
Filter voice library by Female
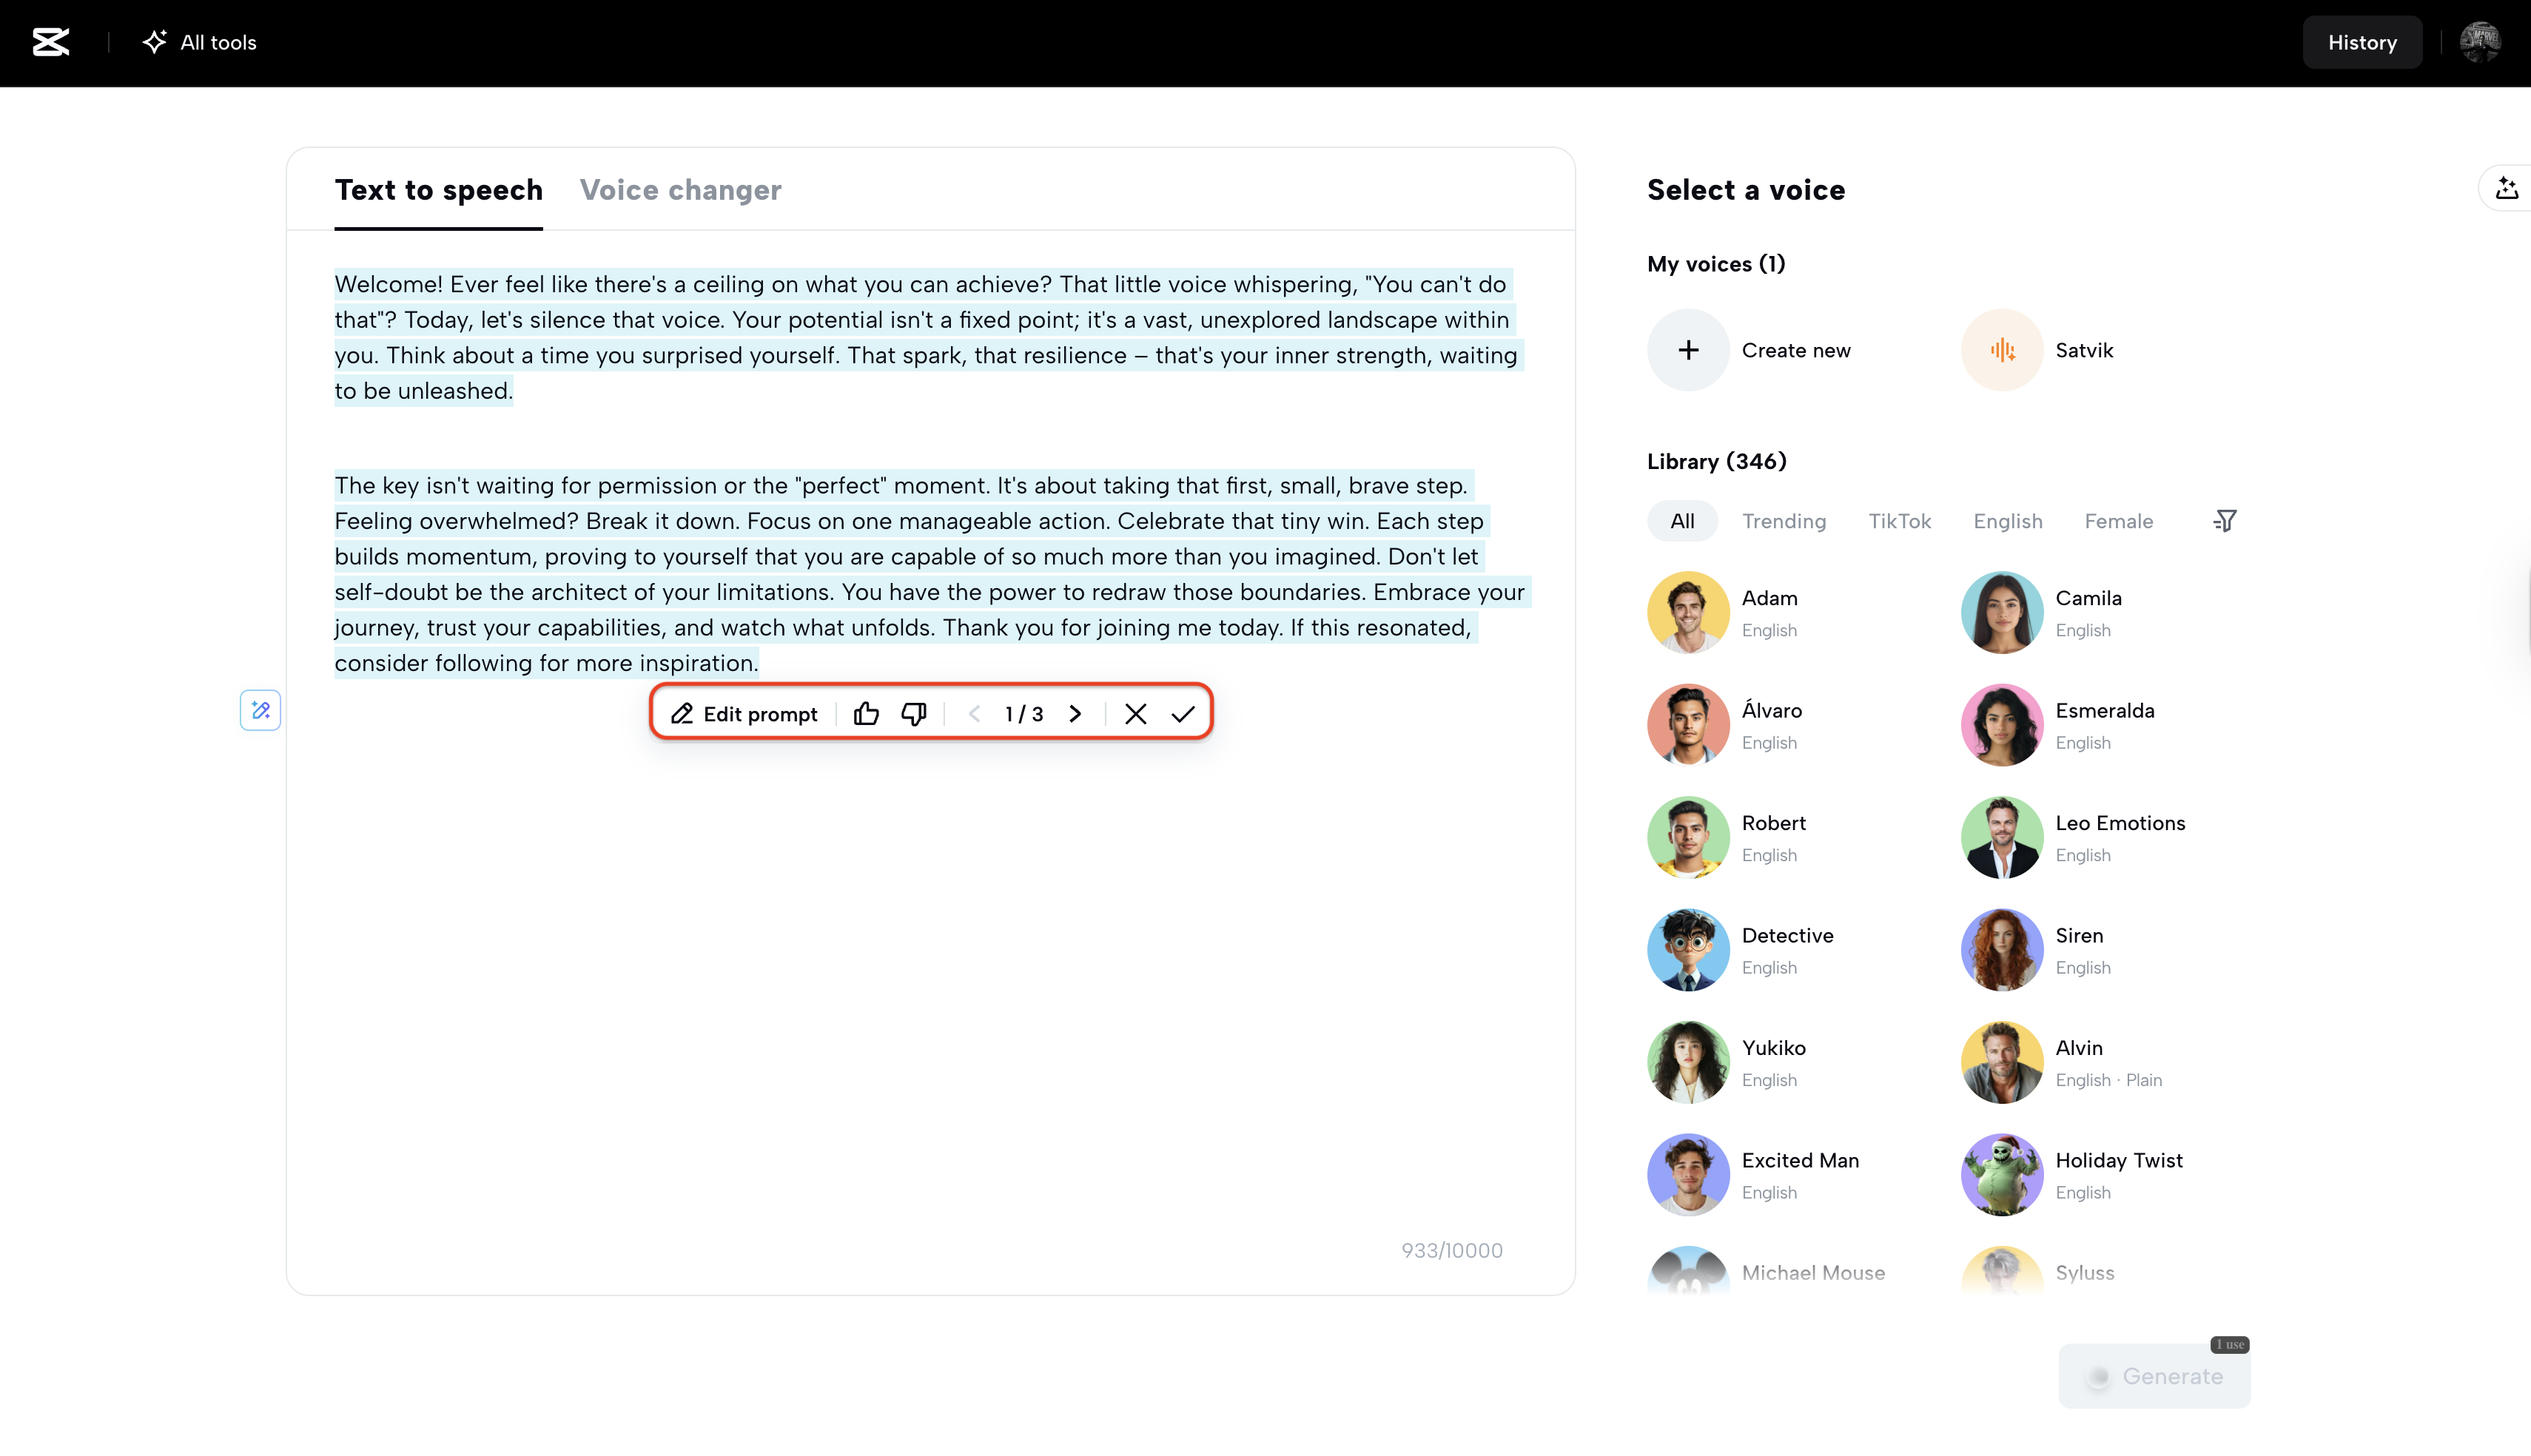(2118, 521)
